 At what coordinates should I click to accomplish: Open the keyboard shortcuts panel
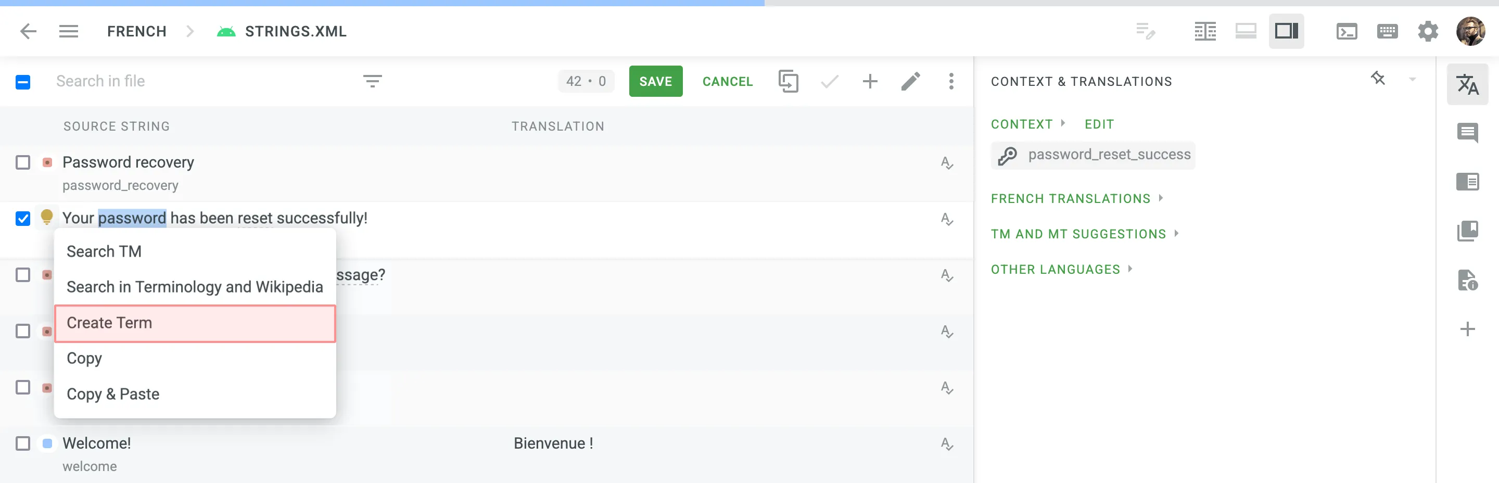pyautogui.click(x=1388, y=31)
